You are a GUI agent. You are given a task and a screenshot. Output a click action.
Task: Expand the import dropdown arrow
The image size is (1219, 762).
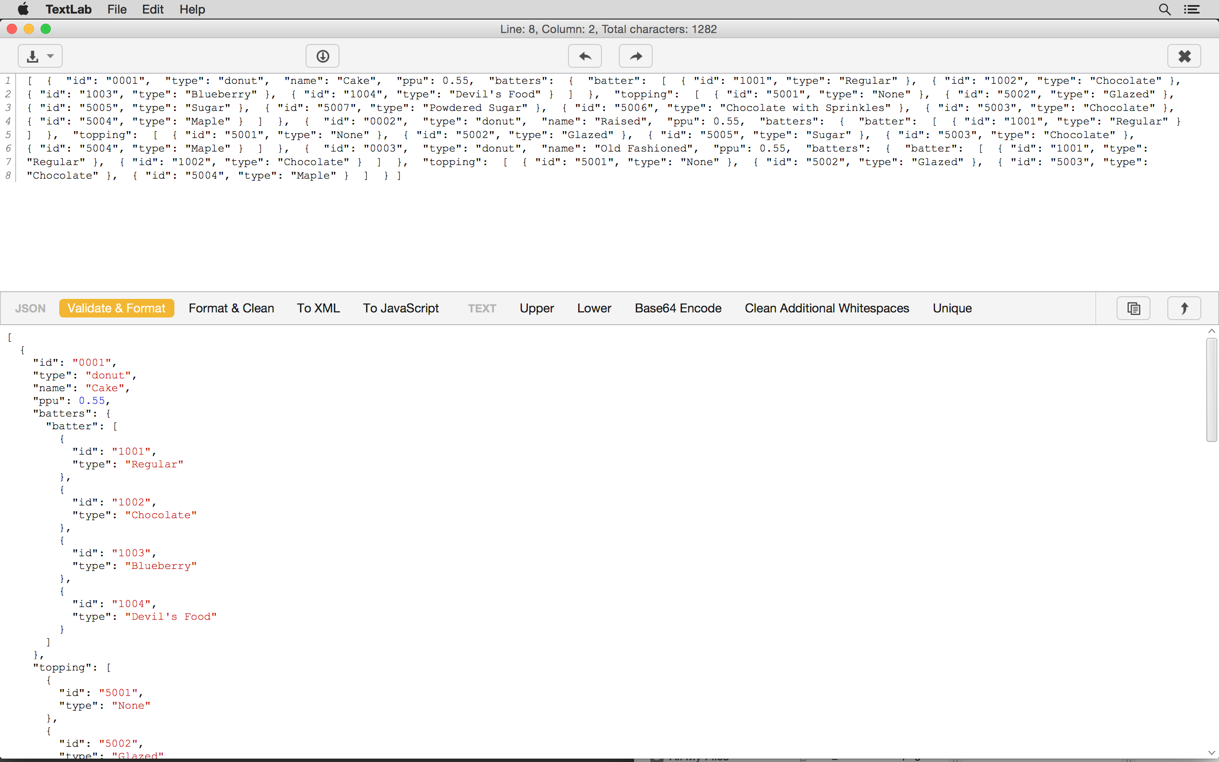(50, 56)
